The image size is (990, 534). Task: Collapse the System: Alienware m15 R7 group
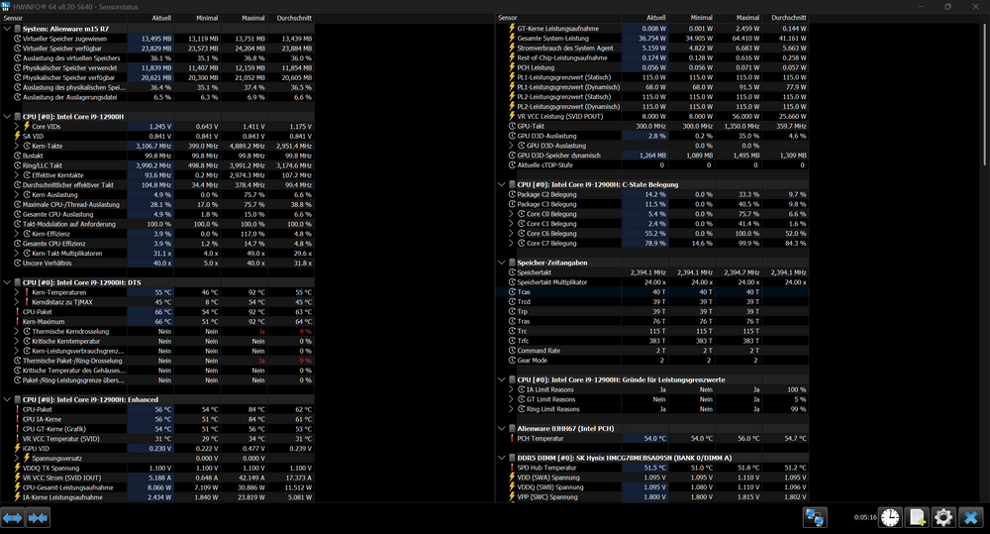click(x=6, y=29)
